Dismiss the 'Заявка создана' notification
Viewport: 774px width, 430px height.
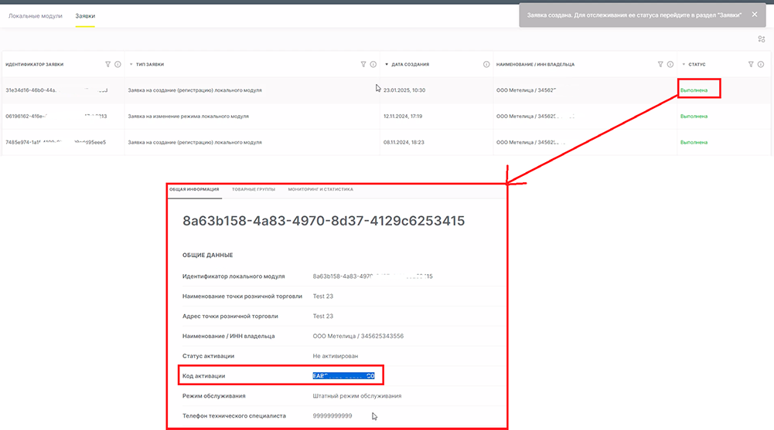[x=755, y=15]
